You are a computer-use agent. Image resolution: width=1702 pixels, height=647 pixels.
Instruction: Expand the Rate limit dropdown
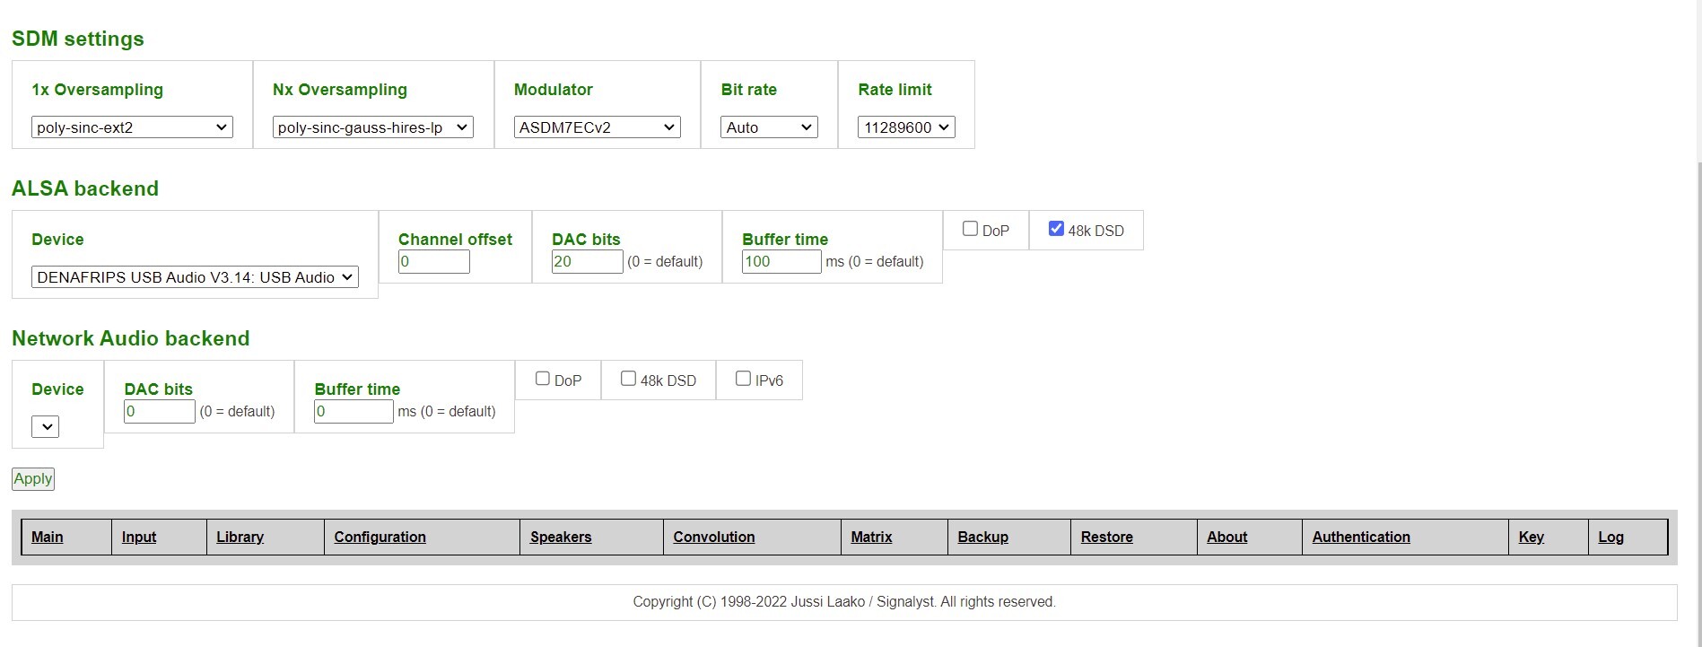[905, 127]
